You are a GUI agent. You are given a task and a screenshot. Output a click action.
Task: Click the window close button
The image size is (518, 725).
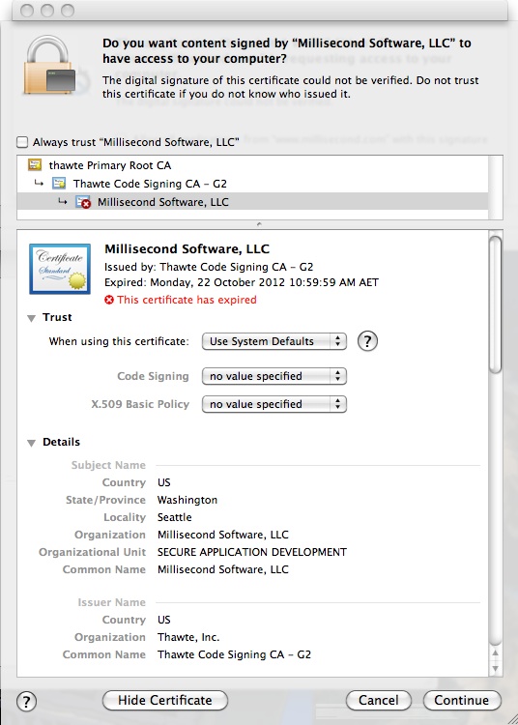click(x=27, y=11)
